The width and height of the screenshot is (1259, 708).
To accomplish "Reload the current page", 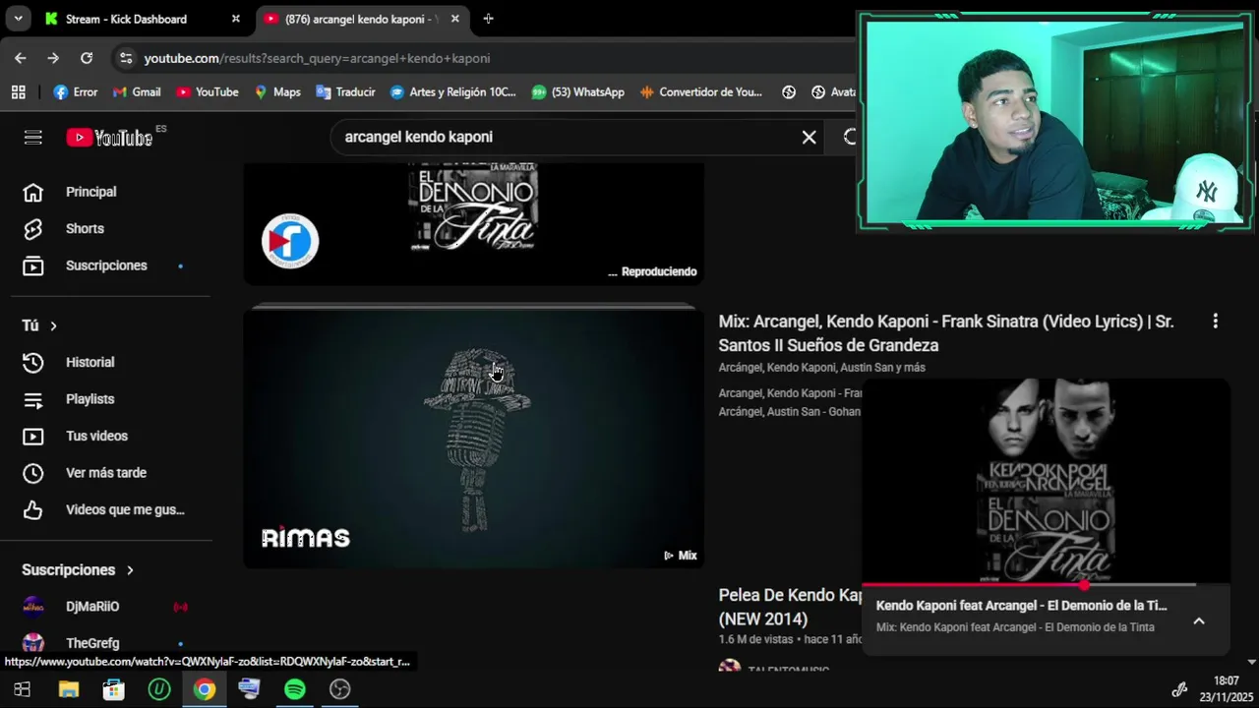I will (87, 58).
